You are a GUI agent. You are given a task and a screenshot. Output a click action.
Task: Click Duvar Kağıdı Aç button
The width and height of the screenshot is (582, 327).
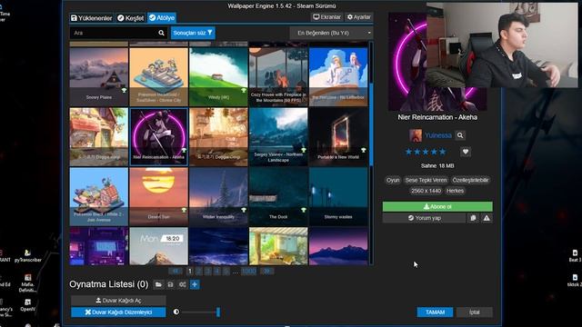[x=118, y=301]
